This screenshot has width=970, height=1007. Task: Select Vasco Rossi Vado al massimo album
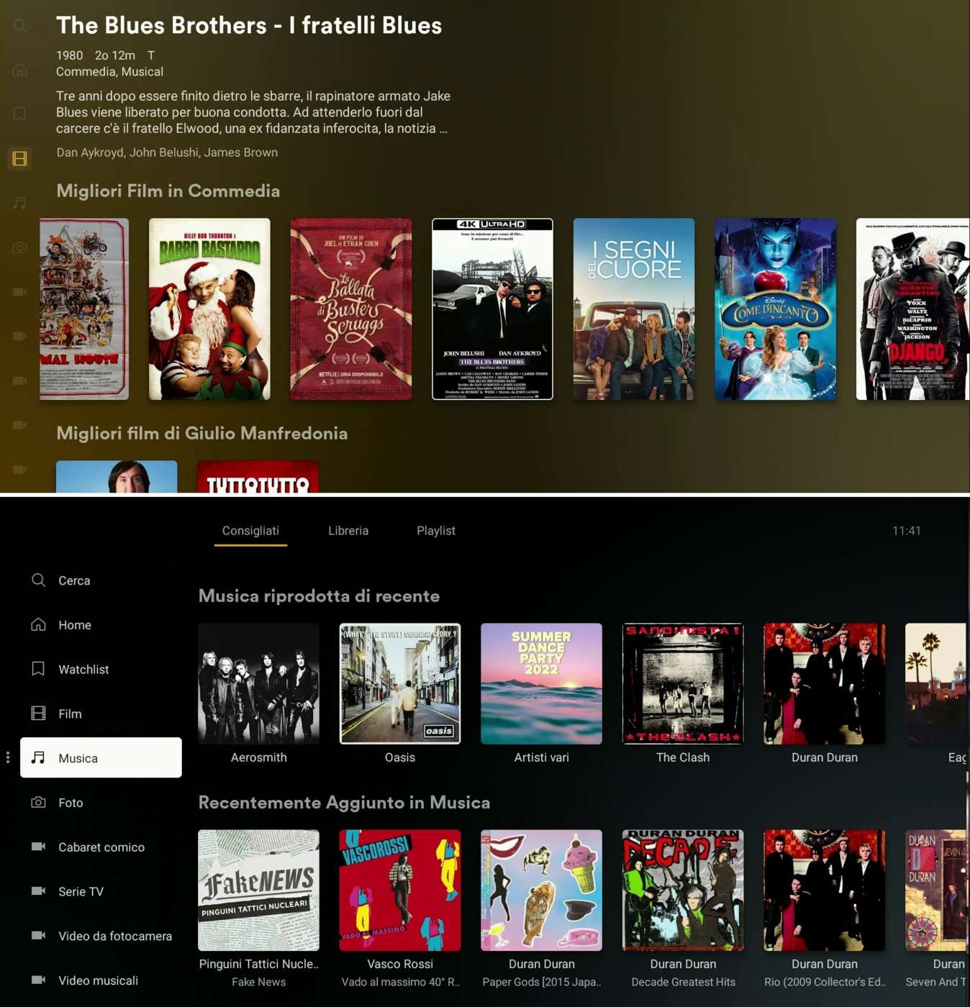(400, 890)
